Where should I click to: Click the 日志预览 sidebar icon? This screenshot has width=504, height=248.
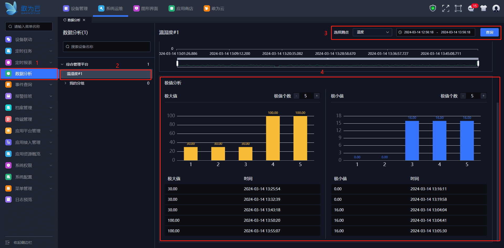8,200
